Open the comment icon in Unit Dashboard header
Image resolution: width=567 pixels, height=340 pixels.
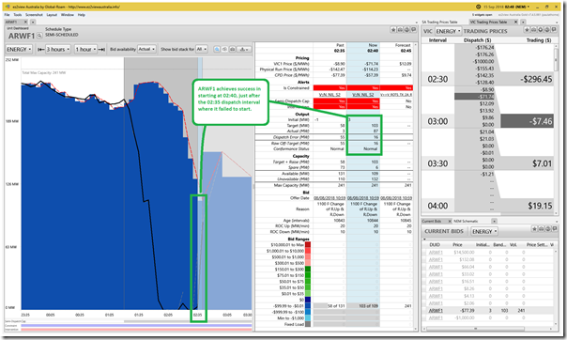click(x=413, y=30)
